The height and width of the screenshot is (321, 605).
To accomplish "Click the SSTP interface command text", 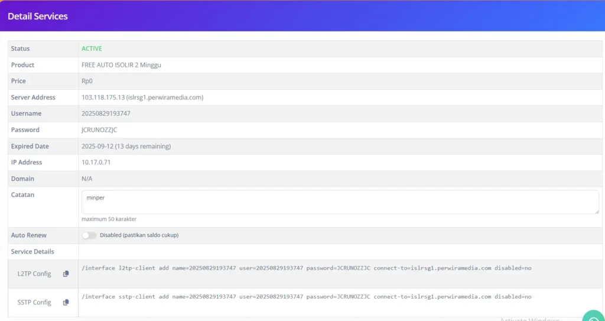I will (306, 296).
